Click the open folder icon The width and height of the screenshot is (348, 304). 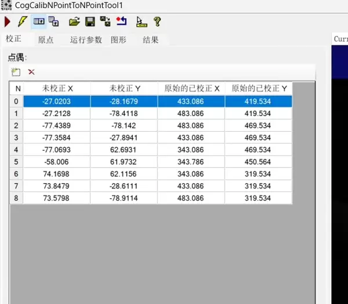(x=74, y=22)
